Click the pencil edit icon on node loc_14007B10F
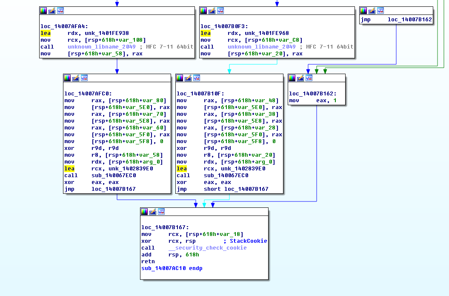The height and width of the screenshot is (296, 449). (188, 78)
